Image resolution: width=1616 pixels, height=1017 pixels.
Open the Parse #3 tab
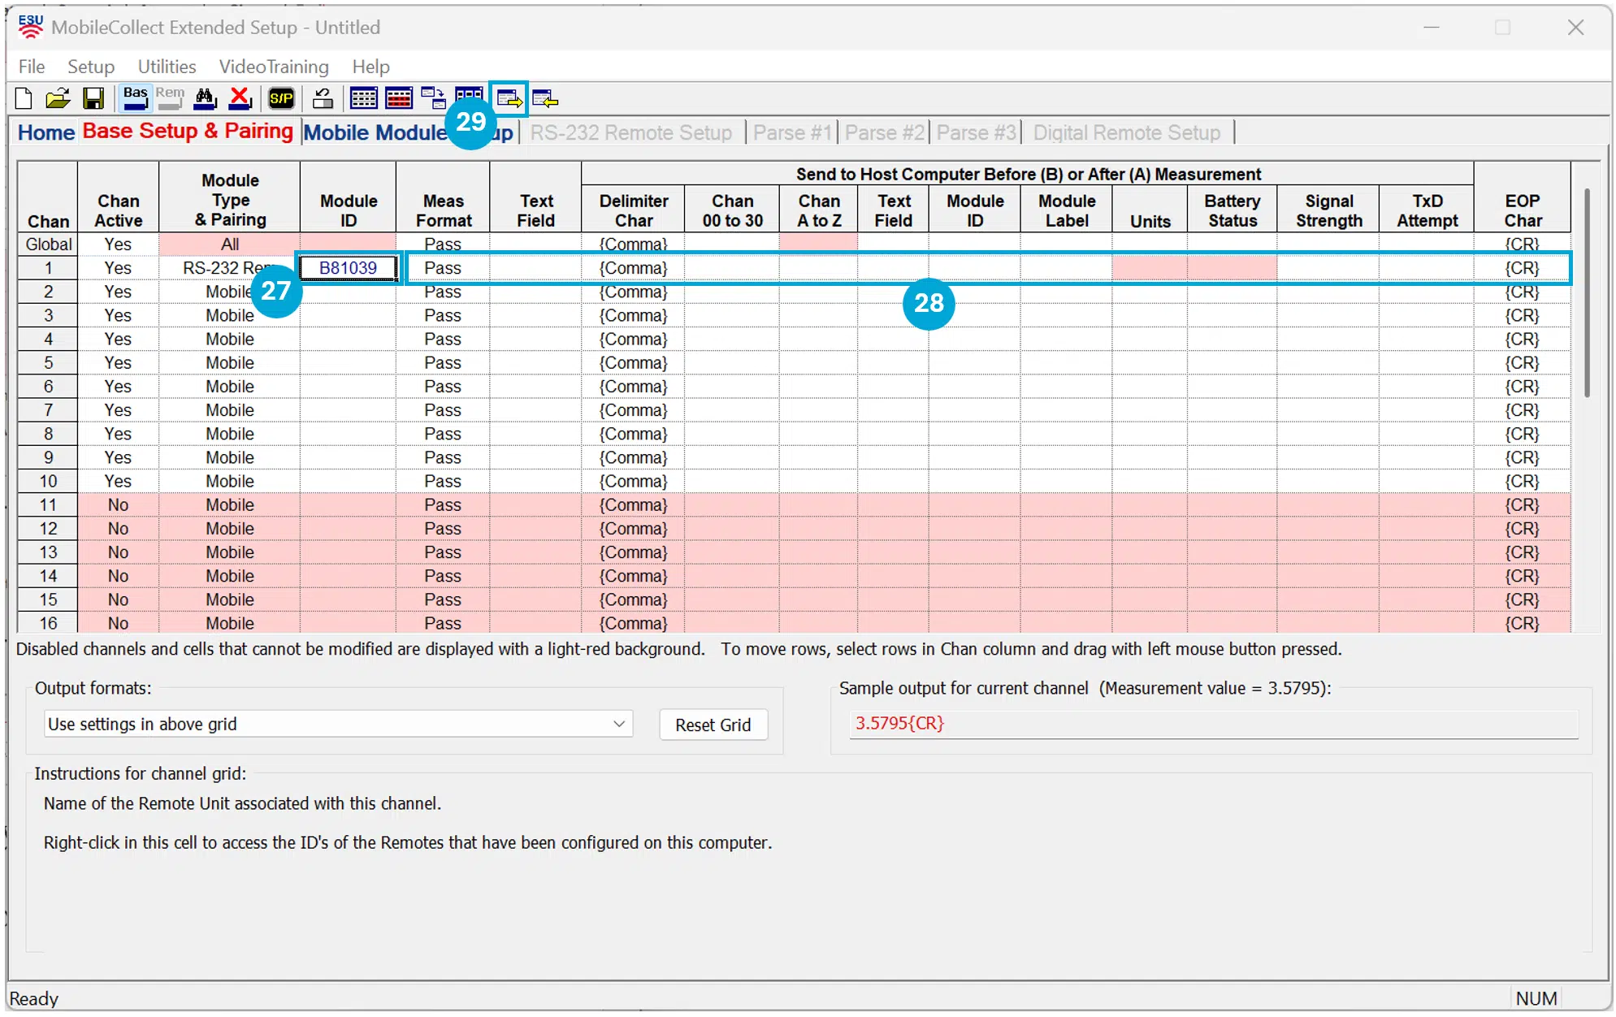[x=976, y=132]
